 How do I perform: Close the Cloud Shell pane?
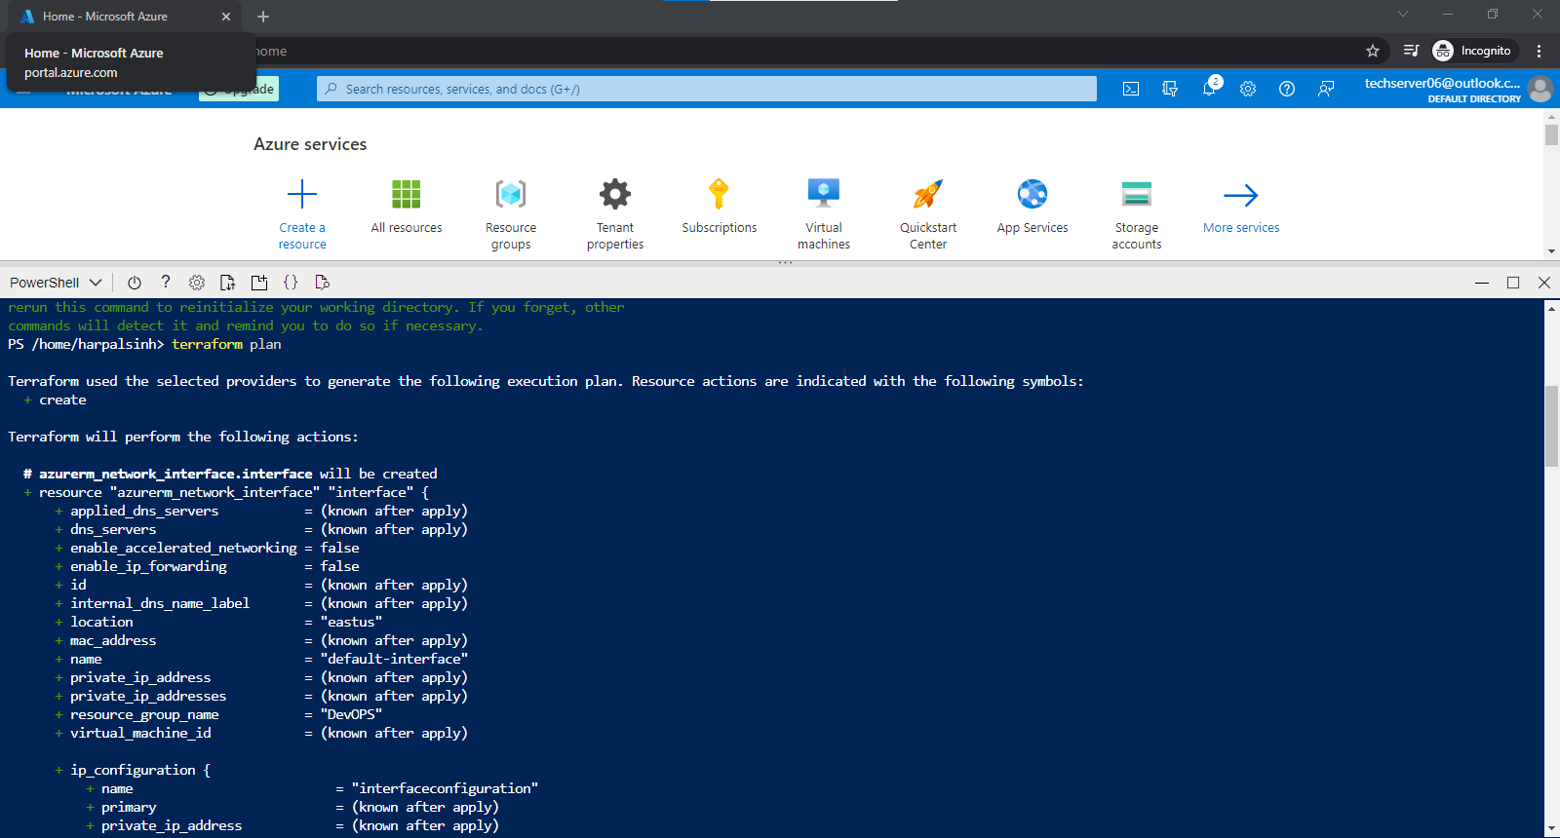pos(1544,283)
